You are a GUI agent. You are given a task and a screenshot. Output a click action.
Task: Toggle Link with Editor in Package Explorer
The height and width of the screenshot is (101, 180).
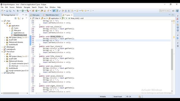(x=19, y=18)
